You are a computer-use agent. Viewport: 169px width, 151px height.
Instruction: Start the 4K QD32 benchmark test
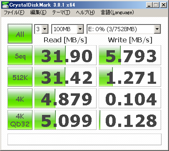20,120
